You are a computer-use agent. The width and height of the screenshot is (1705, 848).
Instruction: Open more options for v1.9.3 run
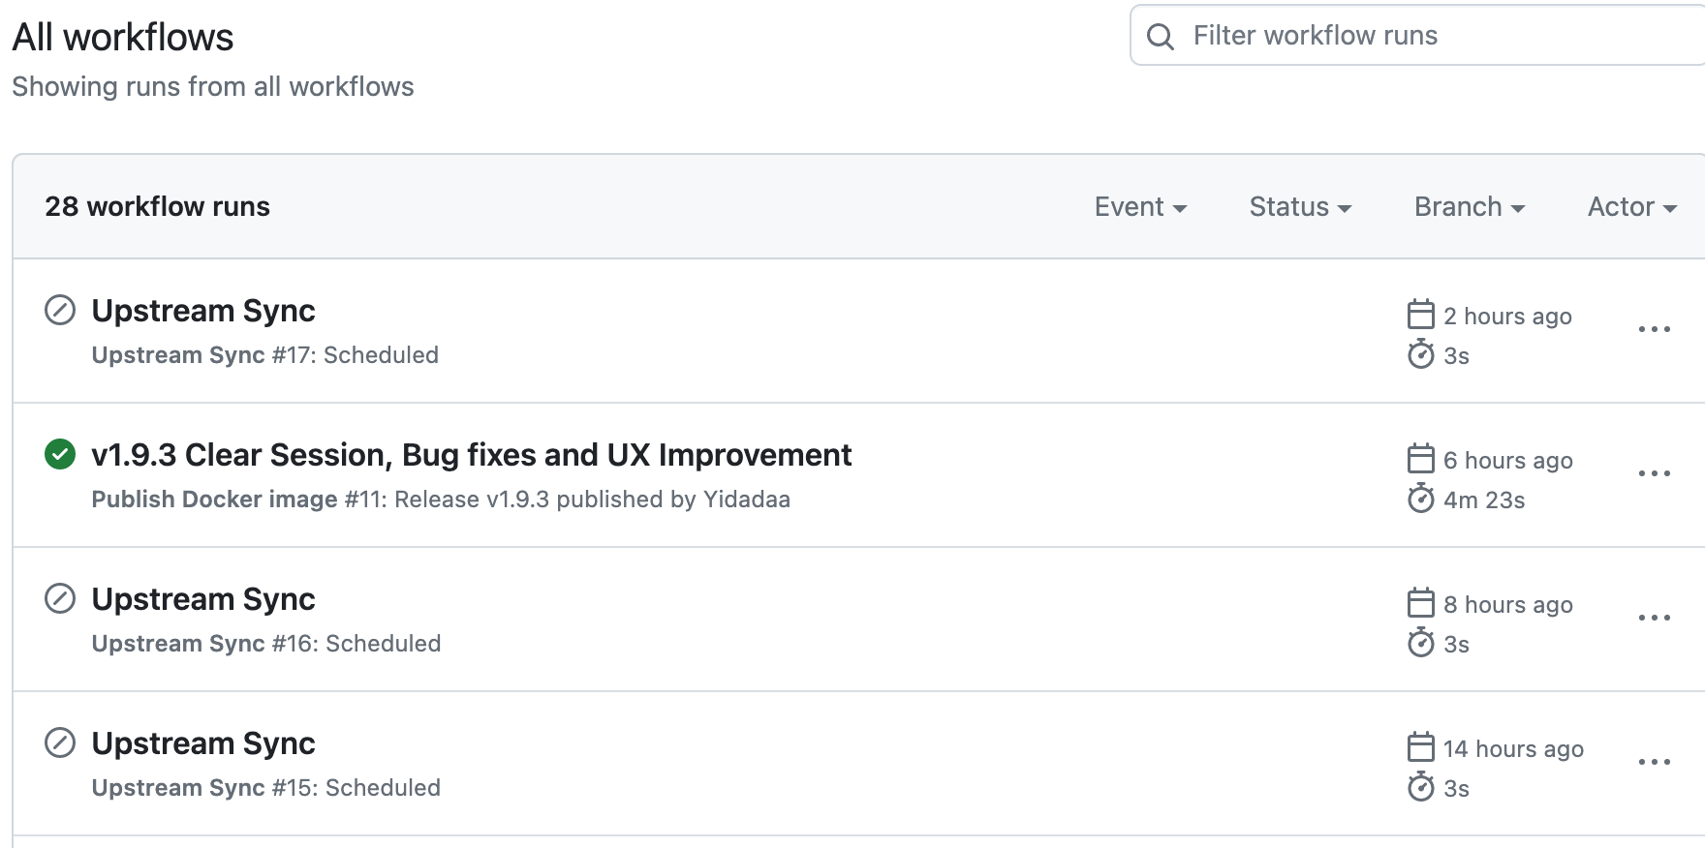tap(1654, 473)
